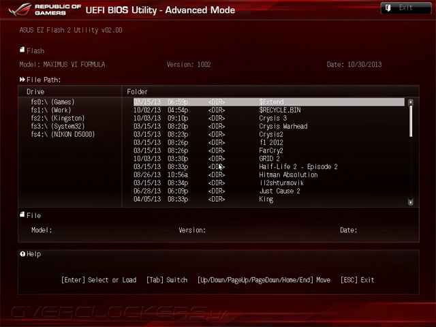Click the folder list scrollbar thumb
Image resolution: width=436 pixels, height=327 pixels.
pyautogui.click(x=411, y=121)
